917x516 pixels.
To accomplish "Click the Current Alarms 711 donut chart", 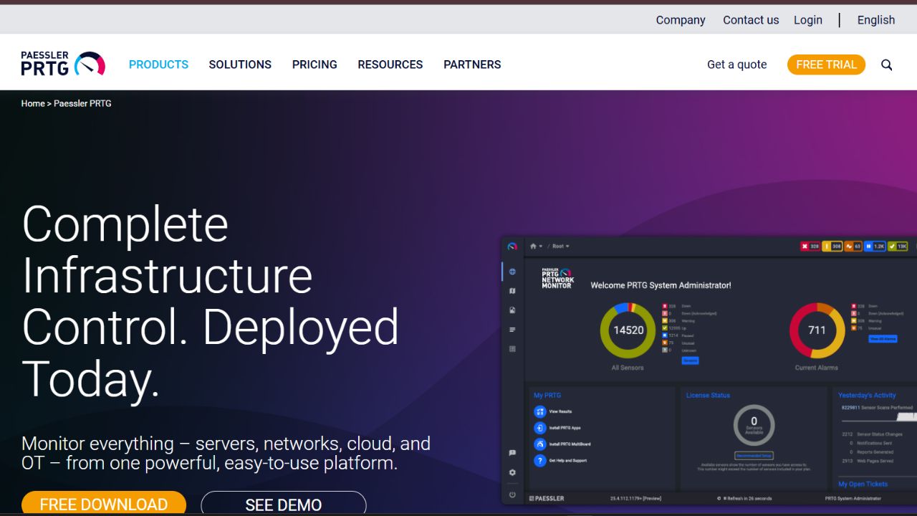I will click(817, 330).
